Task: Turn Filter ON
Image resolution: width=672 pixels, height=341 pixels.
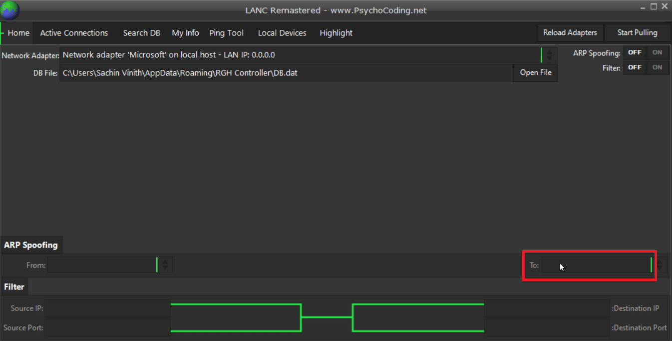Action: pos(658,67)
